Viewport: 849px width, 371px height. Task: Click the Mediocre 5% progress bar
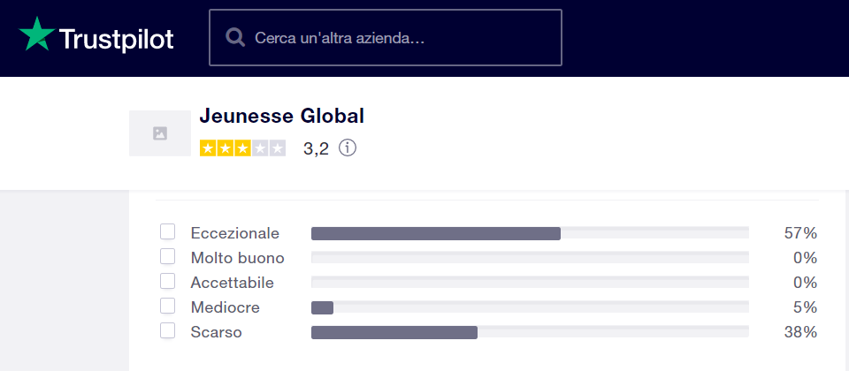530,307
